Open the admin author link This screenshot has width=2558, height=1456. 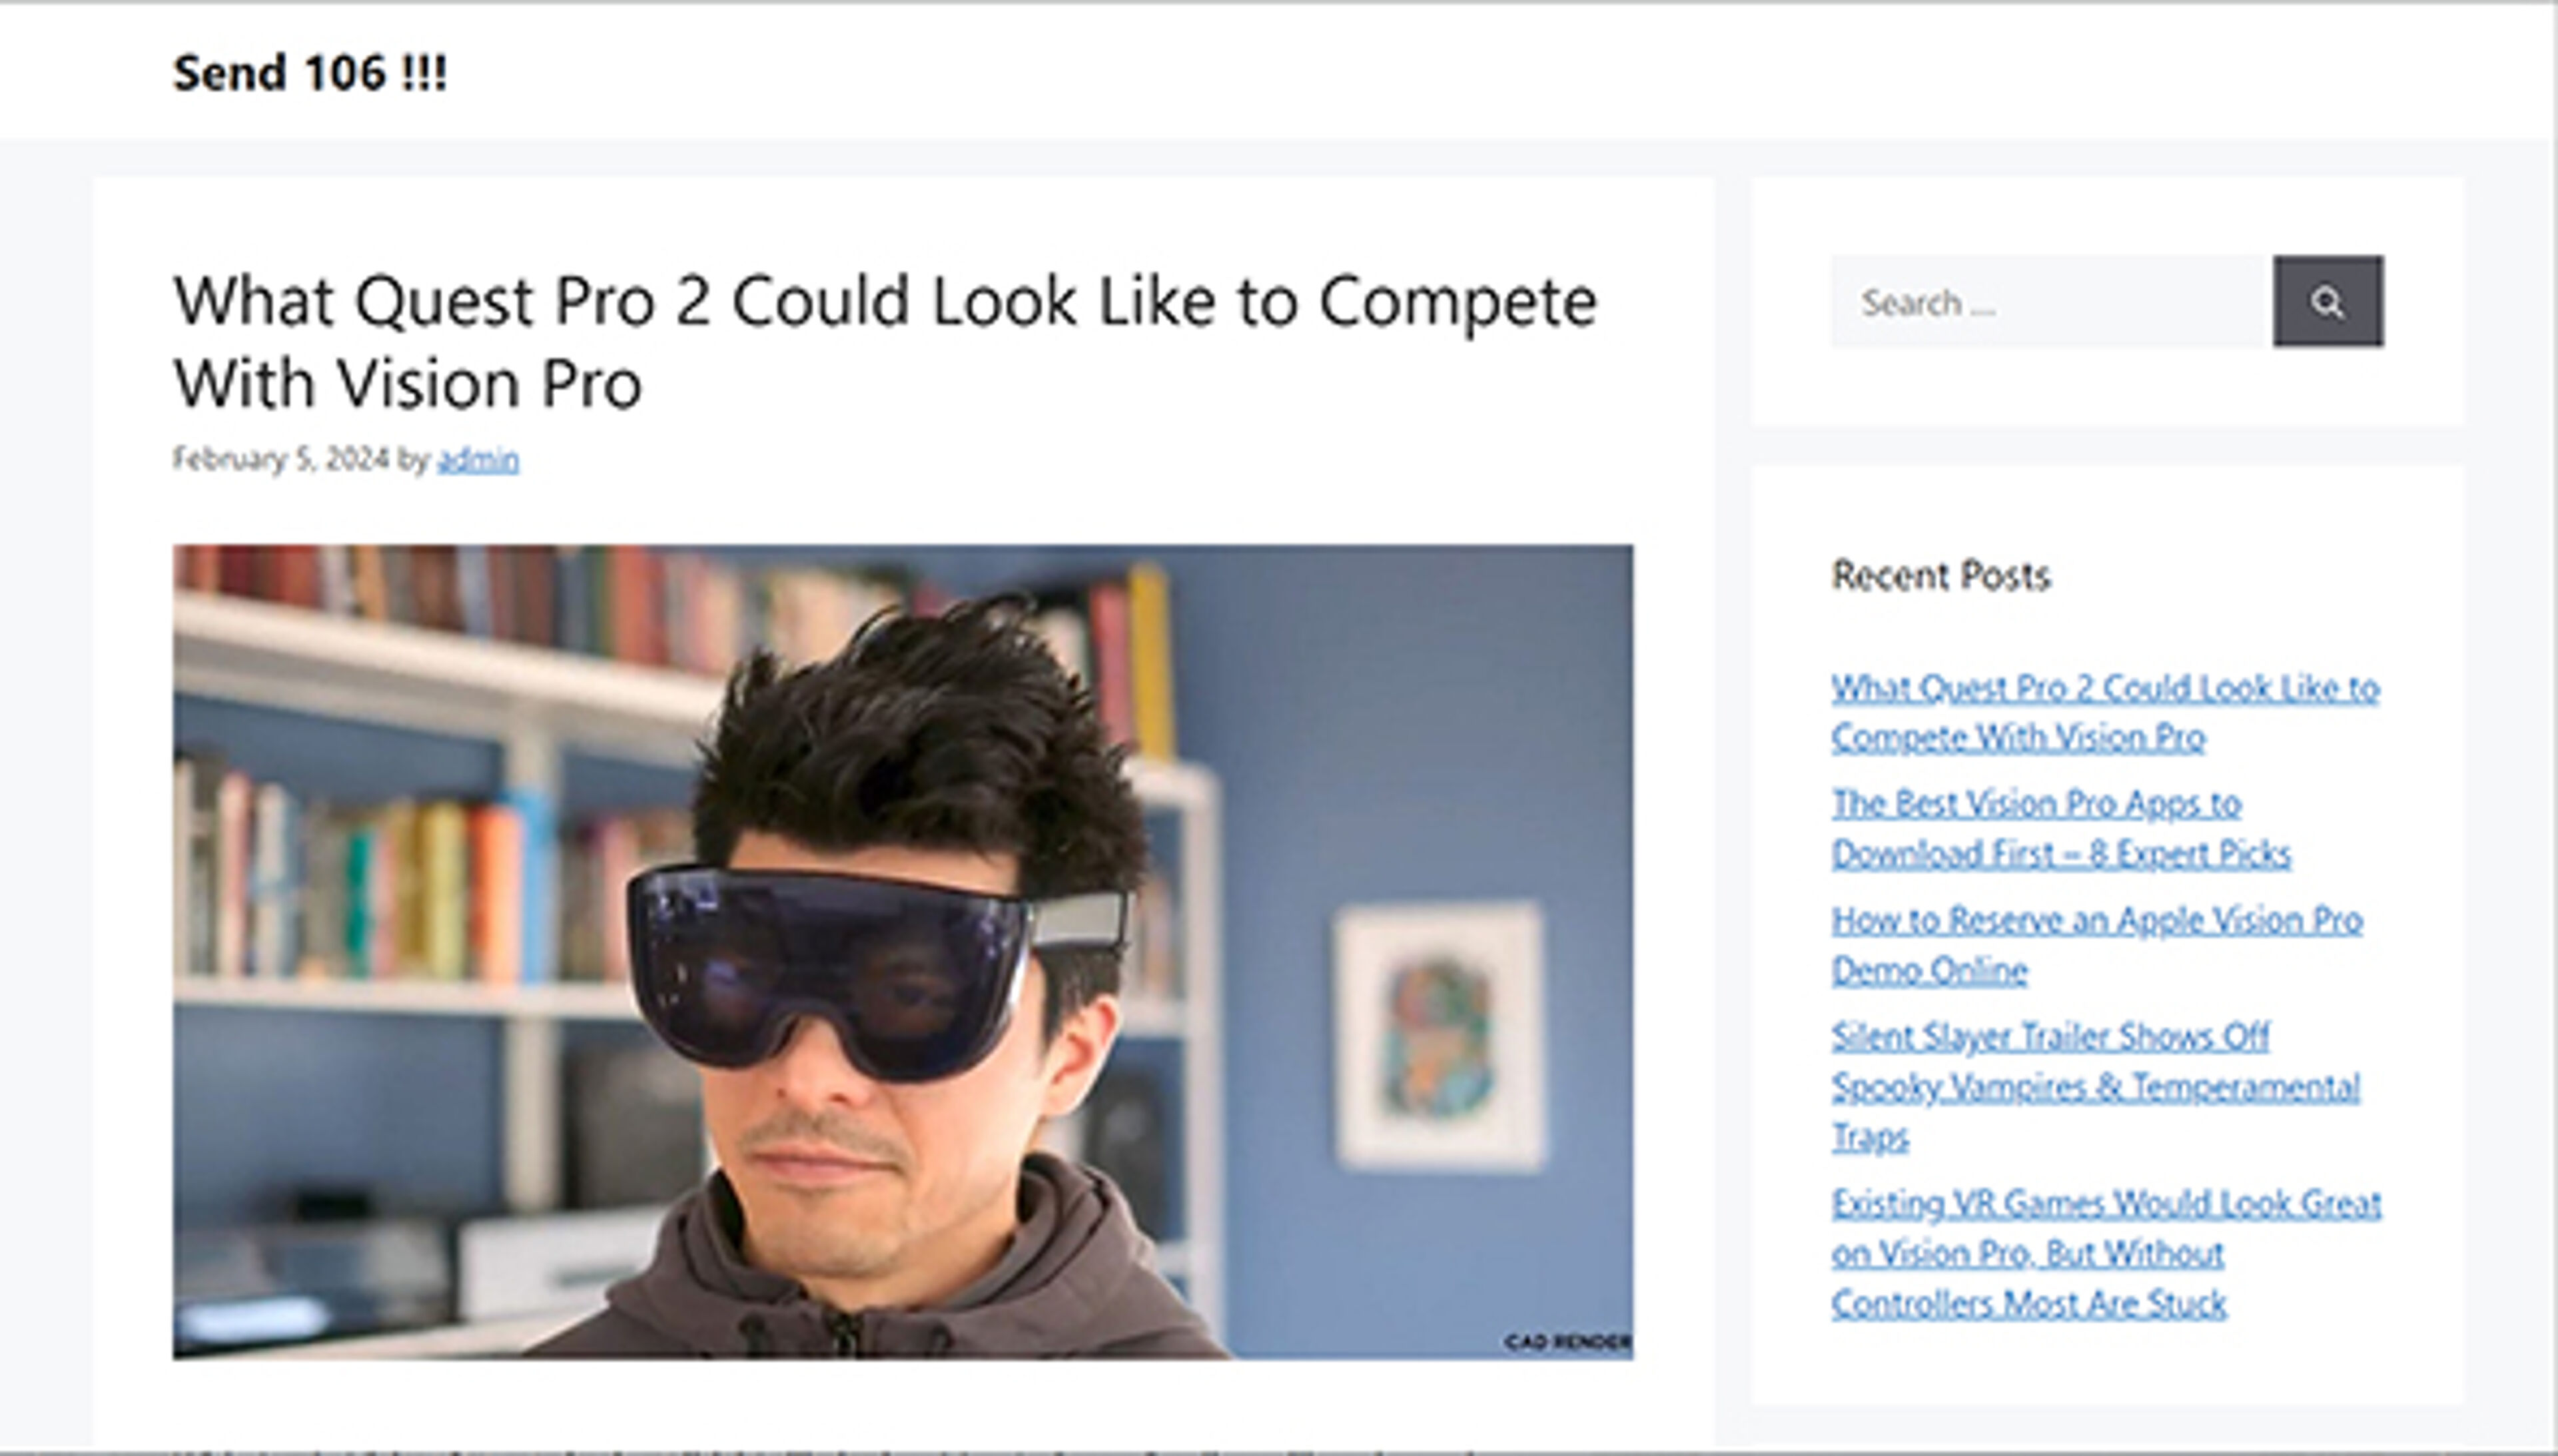478,460
